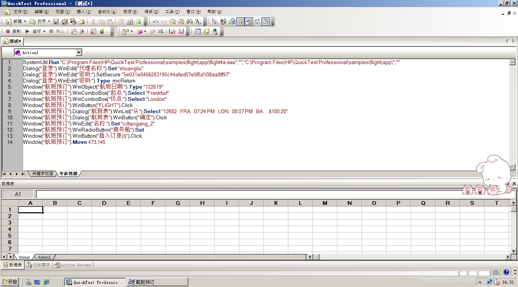This screenshot has height=287, width=518.
Task: Click the Redo arrow icon
Action: pyautogui.click(x=164, y=21)
